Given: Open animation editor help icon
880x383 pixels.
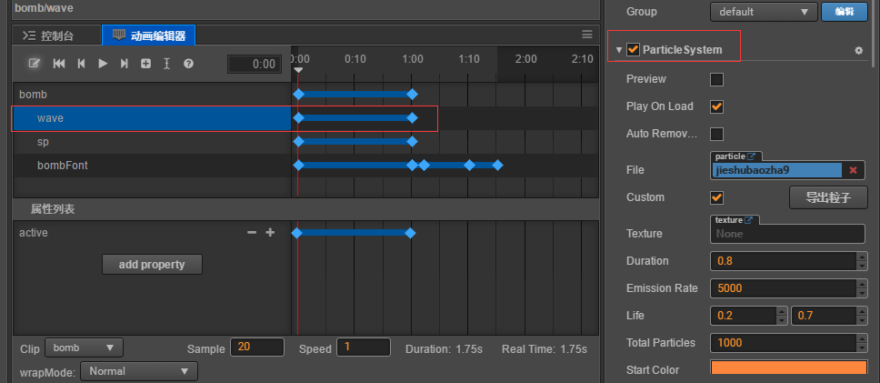Looking at the screenshot, I should pos(188,64).
